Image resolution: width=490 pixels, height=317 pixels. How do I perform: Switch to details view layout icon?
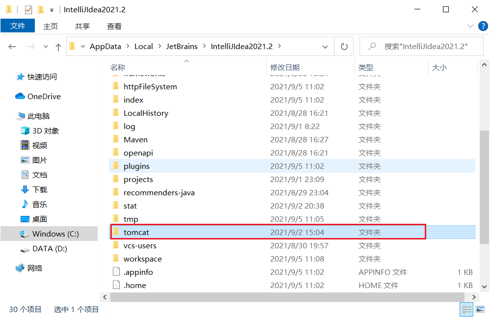point(467,310)
